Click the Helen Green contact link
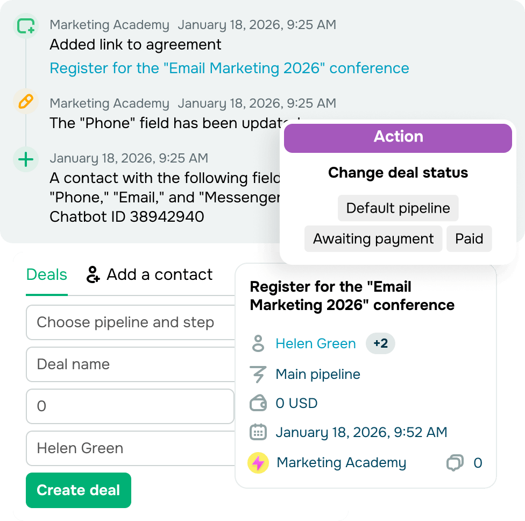This screenshot has height=521, width=525. (x=316, y=343)
